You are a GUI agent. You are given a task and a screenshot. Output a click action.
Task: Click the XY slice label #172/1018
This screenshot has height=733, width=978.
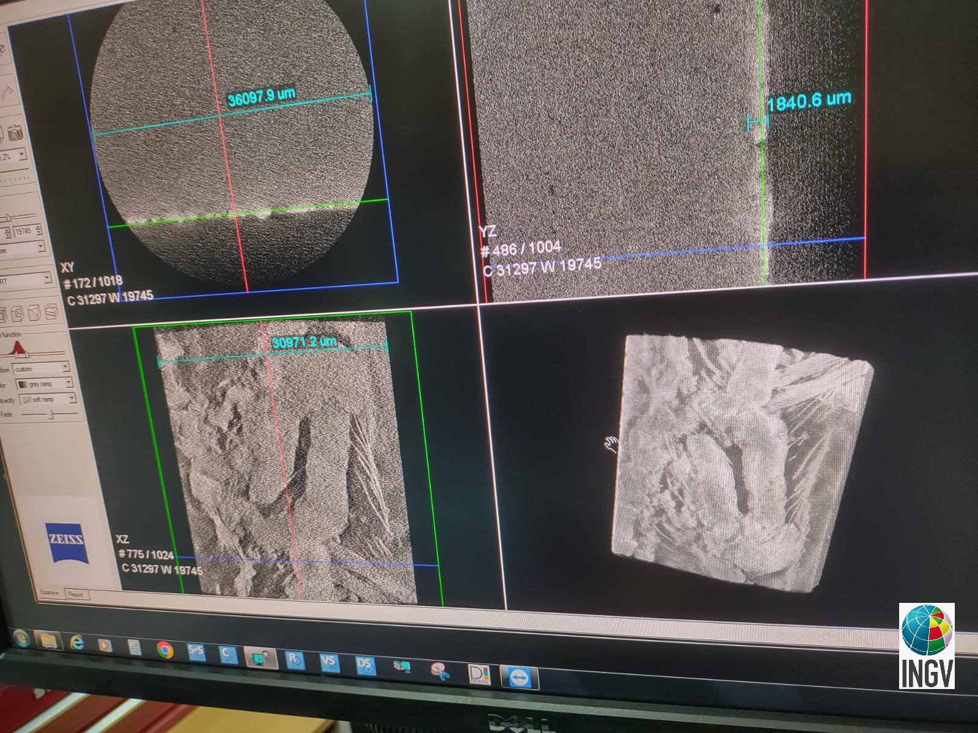point(93,282)
